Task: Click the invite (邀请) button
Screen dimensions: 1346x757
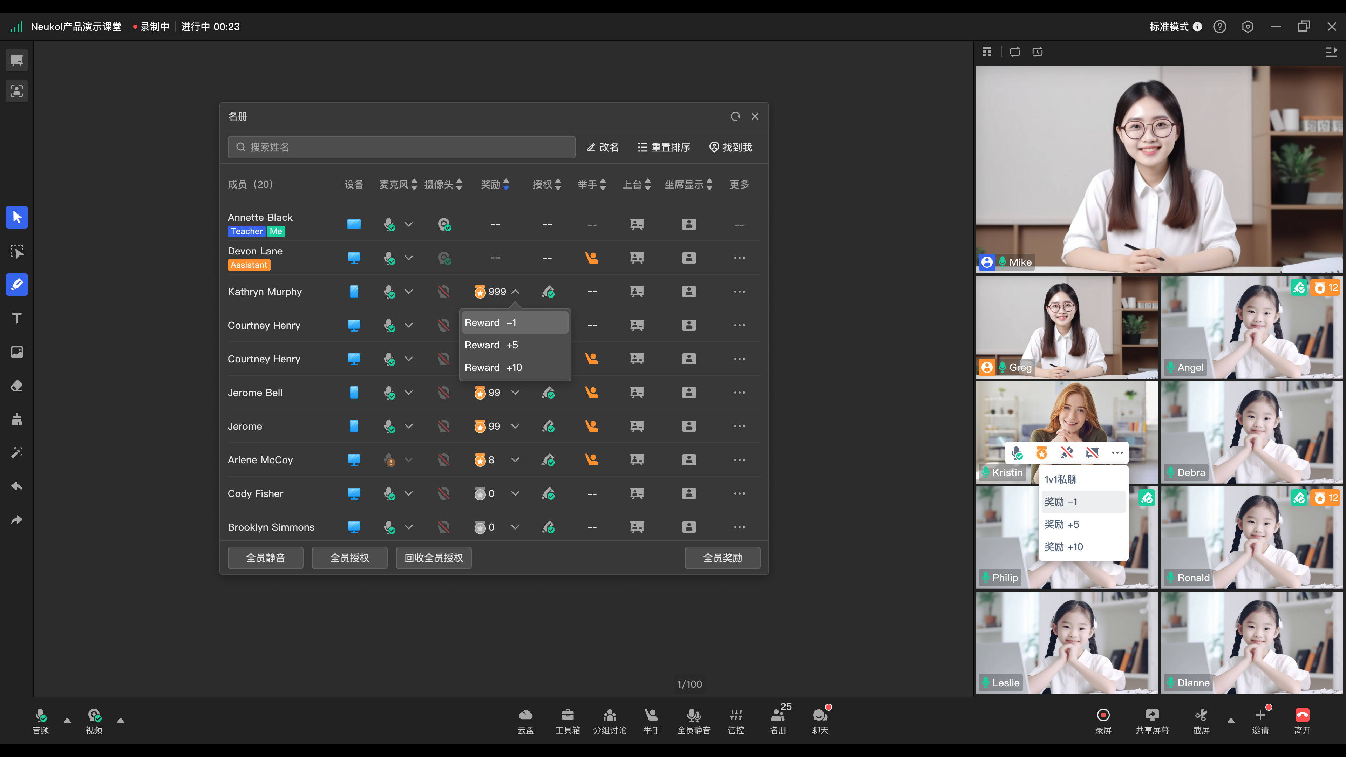Action: (1260, 722)
